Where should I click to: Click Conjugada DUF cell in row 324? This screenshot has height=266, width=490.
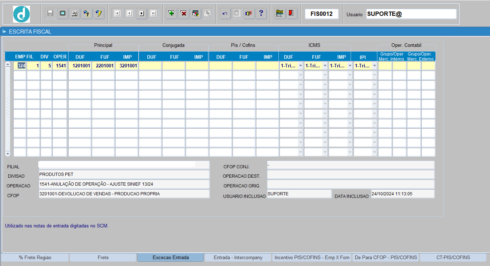pos(150,66)
